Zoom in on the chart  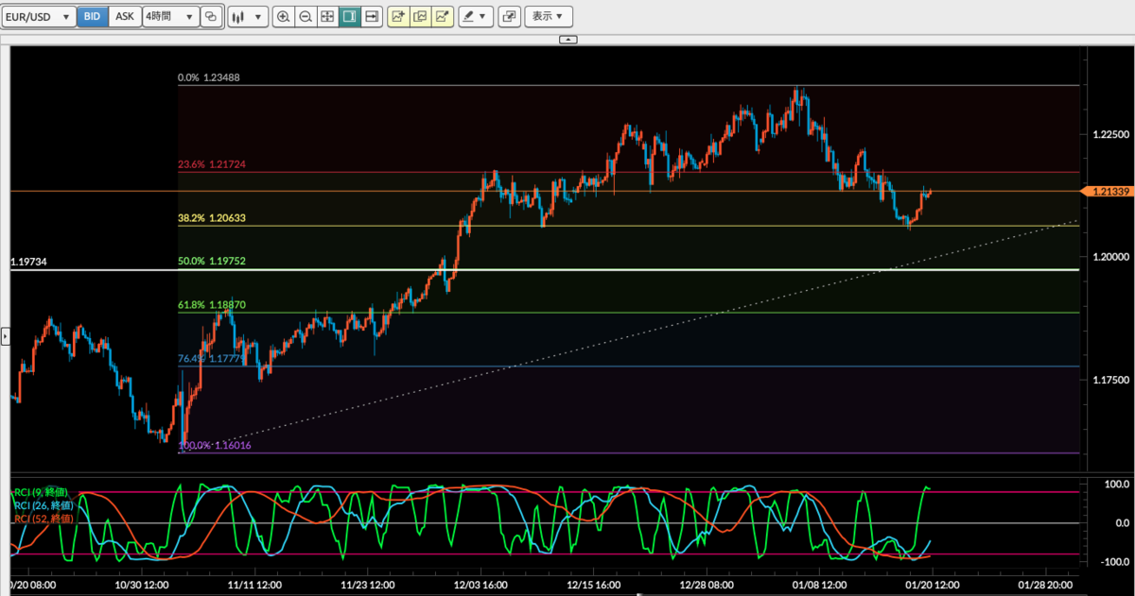point(283,16)
